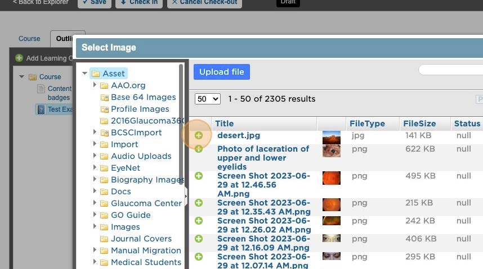Click the desert.jpg thumbnail
The height and width of the screenshot is (269, 483).
click(332, 138)
